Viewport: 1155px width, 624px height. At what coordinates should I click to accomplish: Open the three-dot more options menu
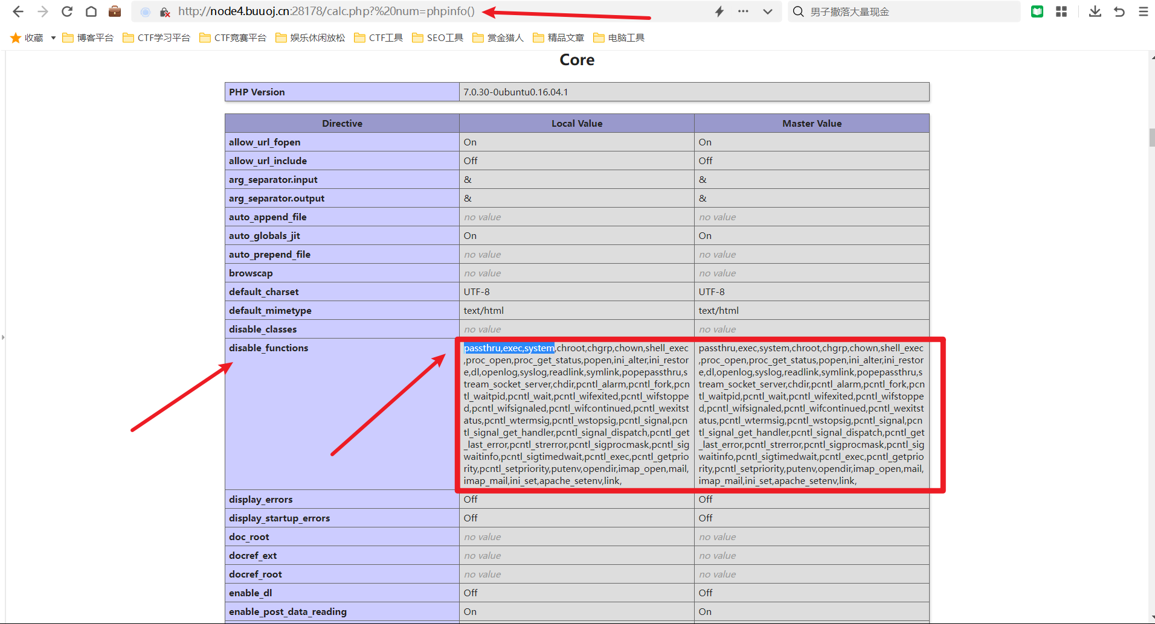tap(743, 11)
